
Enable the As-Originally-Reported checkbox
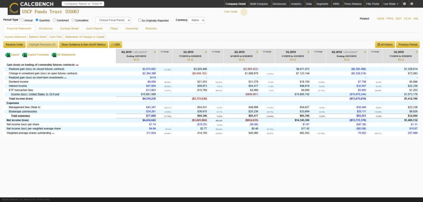click(140, 20)
